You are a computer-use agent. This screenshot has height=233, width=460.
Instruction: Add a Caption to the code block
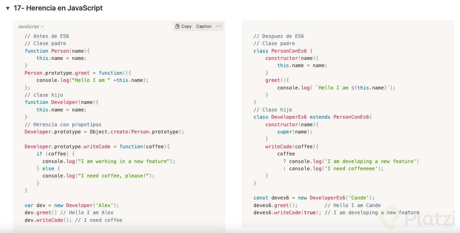(204, 26)
